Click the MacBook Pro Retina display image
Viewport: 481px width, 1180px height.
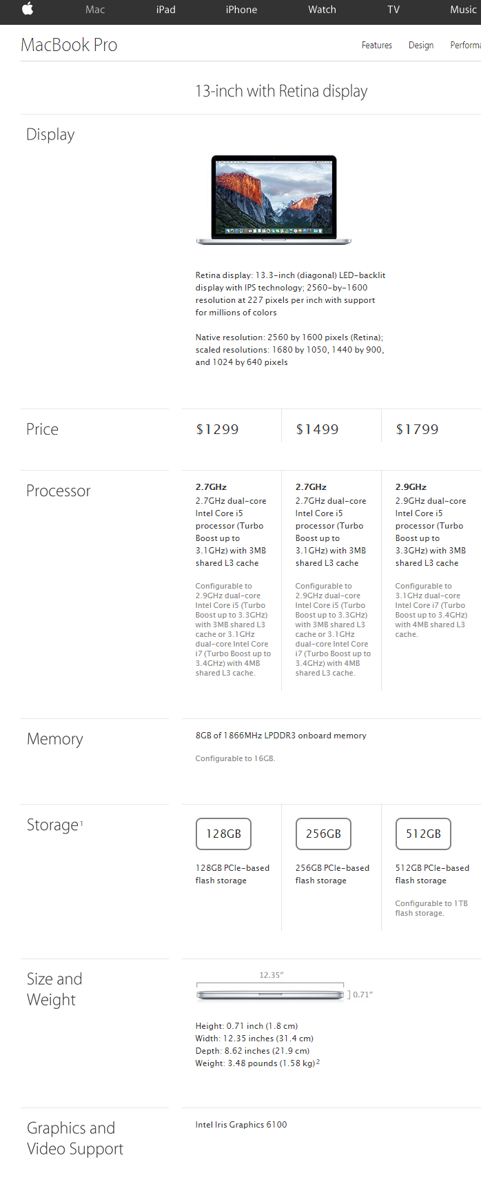coord(274,200)
